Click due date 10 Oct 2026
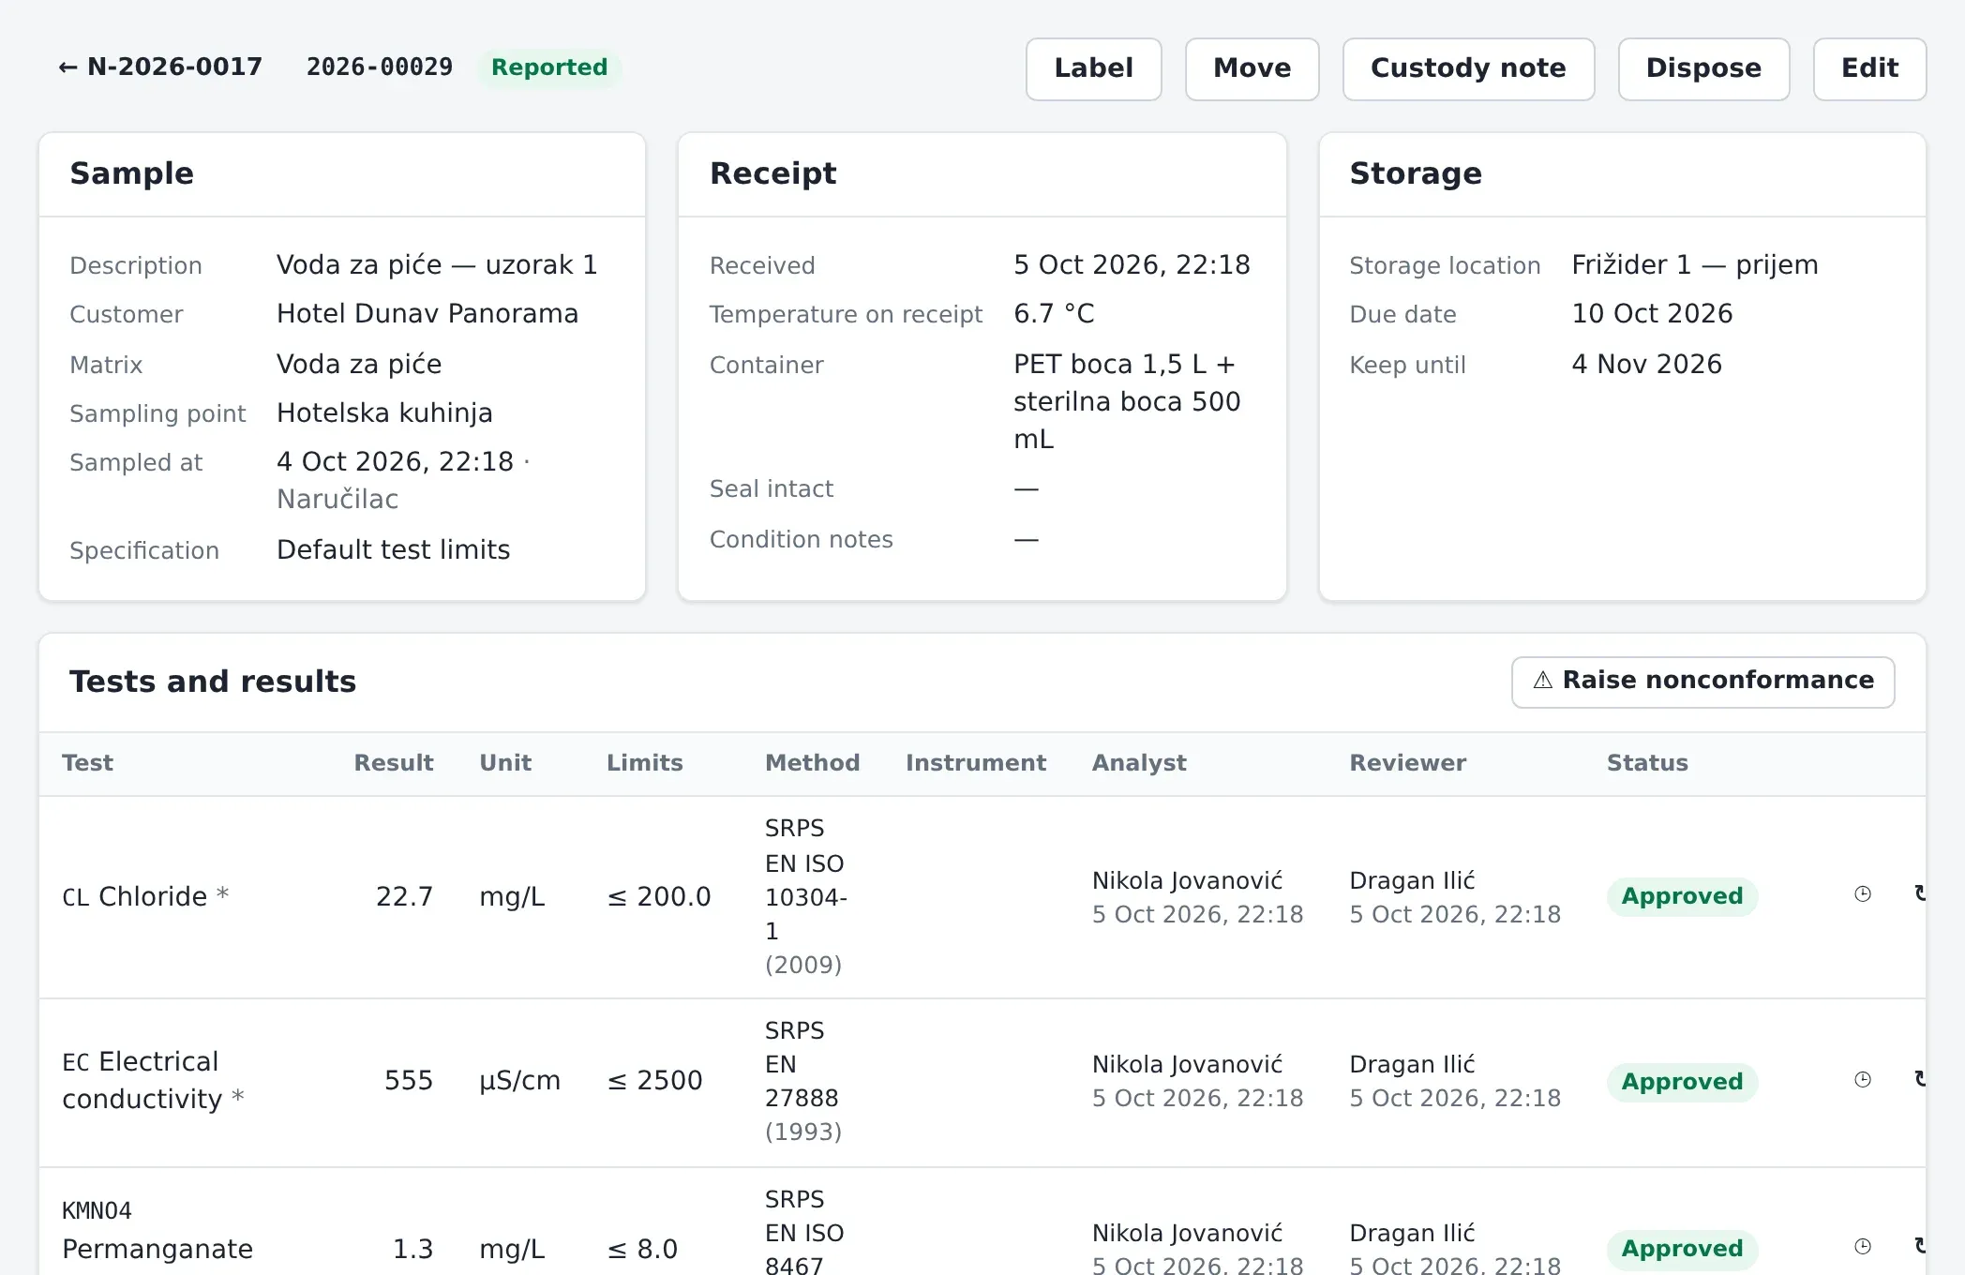The image size is (1965, 1275). [1652, 314]
